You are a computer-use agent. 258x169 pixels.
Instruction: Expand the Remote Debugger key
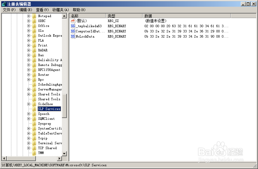(28, 65)
